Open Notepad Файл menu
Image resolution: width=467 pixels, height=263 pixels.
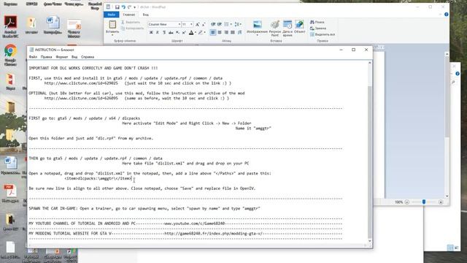(33, 57)
